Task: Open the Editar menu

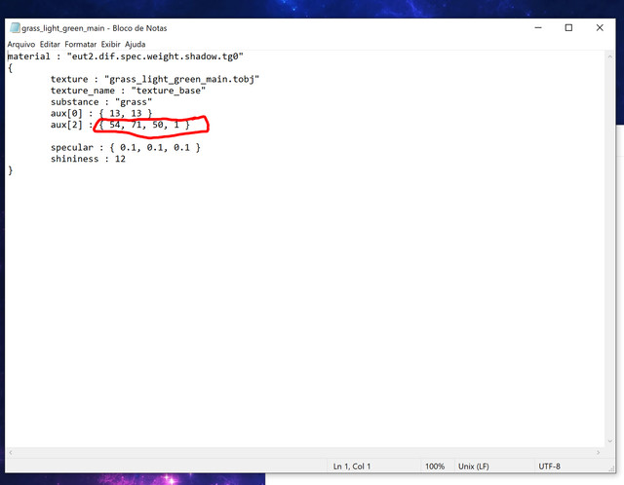Action: [x=50, y=44]
